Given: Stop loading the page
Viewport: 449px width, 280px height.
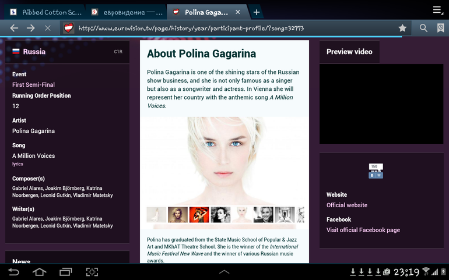Looking at the screenshot, I should click(48, 28).
